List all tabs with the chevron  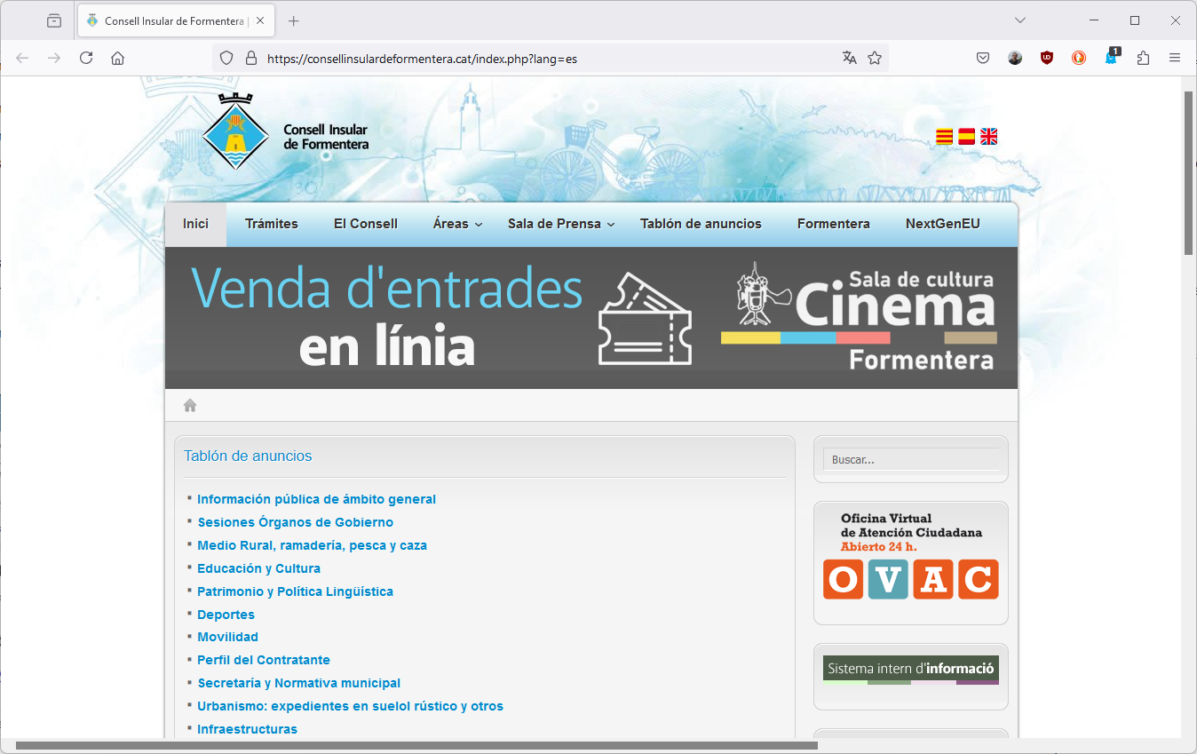click(1020, 20)
